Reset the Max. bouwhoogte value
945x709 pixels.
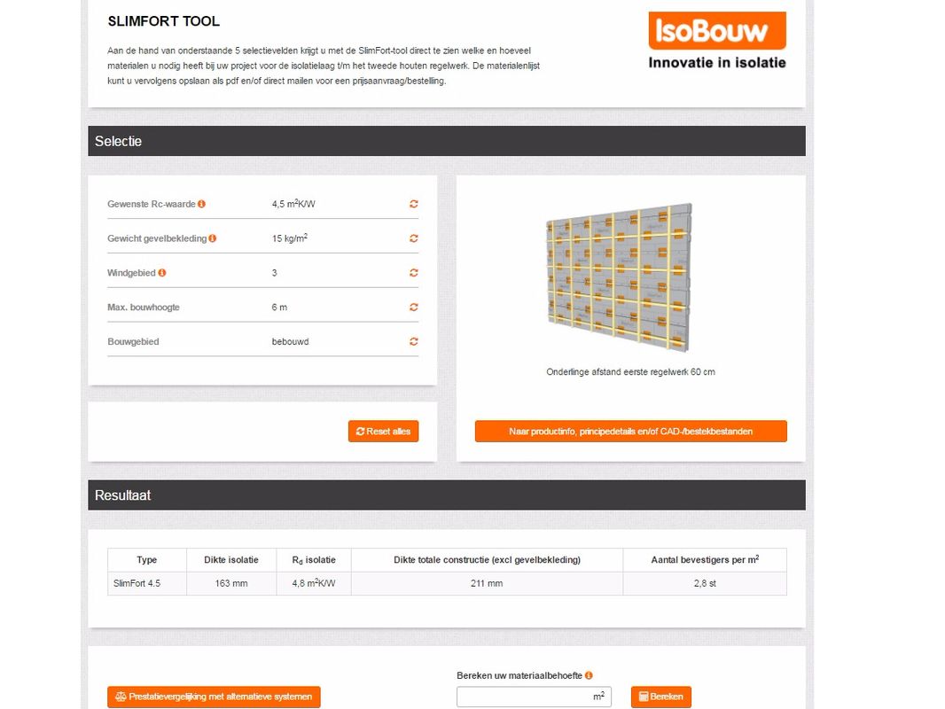[413, 308]
